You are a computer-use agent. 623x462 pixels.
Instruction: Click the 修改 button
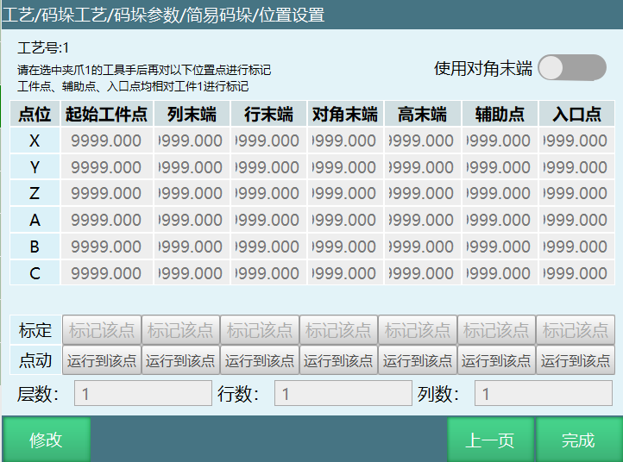tap(47, 440)
